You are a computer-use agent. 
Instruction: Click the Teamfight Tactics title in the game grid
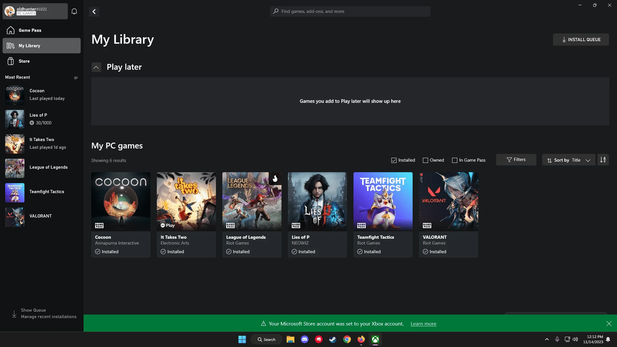tap(376, 237)
